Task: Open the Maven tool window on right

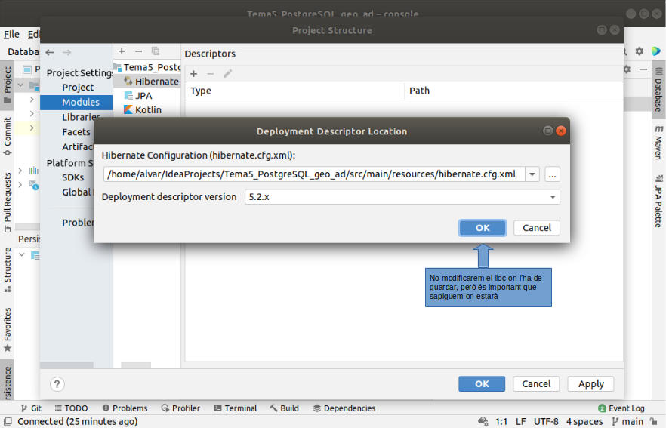Action: [x=658, y=143]
